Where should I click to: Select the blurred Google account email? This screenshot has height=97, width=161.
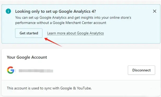click(x=36, y=71)
